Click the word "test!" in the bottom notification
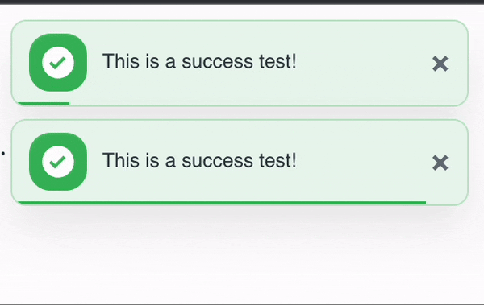 (x=277, y=160)
